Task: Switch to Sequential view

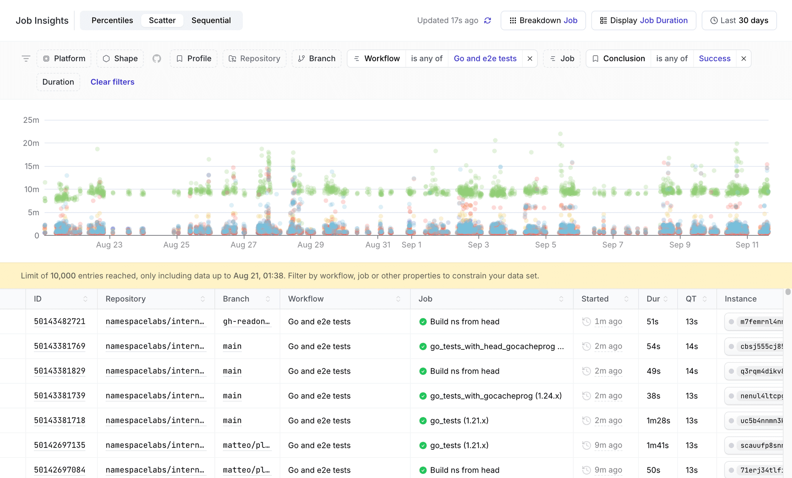Action: coord(211,20)
